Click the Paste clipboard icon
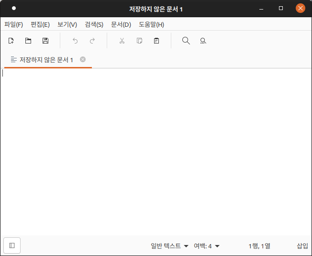This screenshot has height=256, width=312. point(156,41)
